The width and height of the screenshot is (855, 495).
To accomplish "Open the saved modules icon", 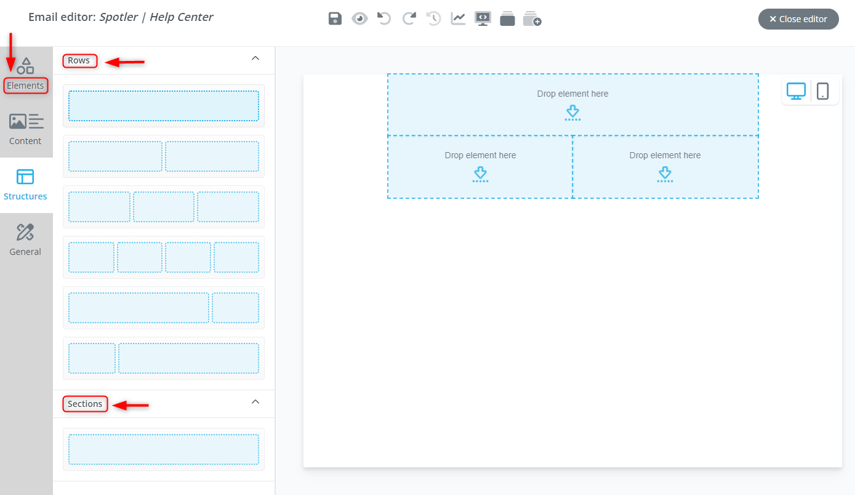I will tap(507, 18).
